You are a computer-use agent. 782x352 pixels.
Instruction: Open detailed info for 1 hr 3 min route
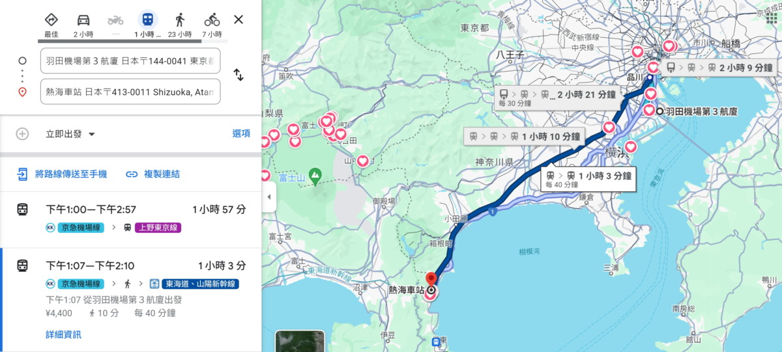[x=63, y=334]
